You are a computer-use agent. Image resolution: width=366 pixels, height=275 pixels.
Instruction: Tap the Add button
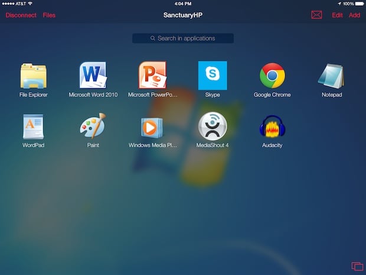click(354, 15)
